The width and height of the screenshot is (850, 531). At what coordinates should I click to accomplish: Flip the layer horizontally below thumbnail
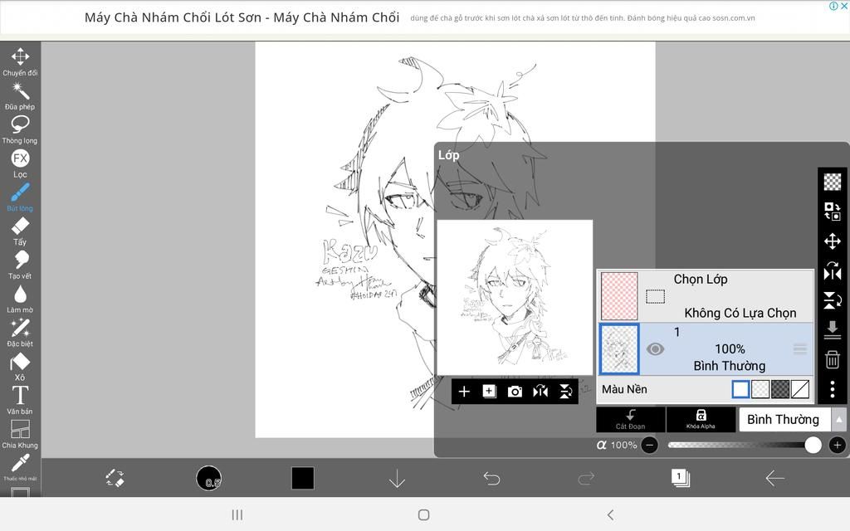tap(540, 392)
